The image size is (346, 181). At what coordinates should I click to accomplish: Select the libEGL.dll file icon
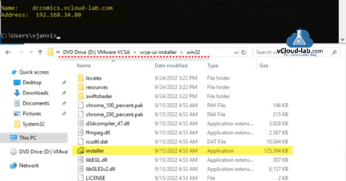(x=80, y=160)
